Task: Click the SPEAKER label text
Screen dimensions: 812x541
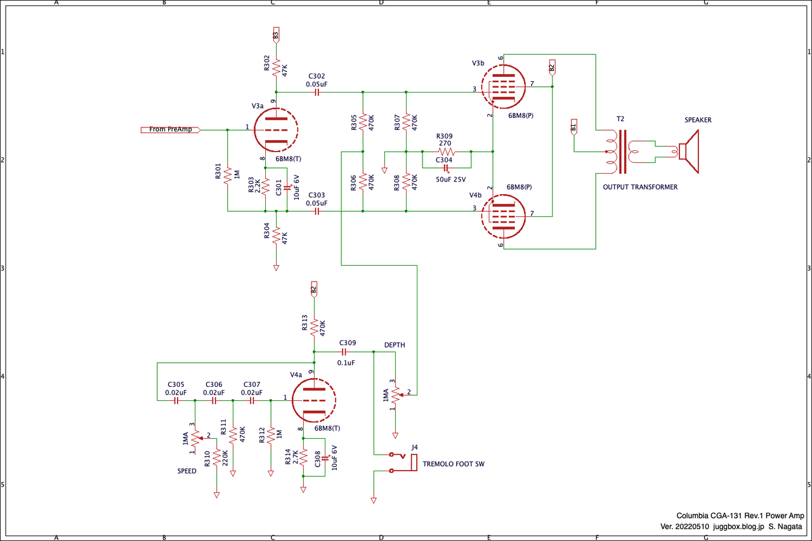Action: pyautogui.click(x=698, y=121)
